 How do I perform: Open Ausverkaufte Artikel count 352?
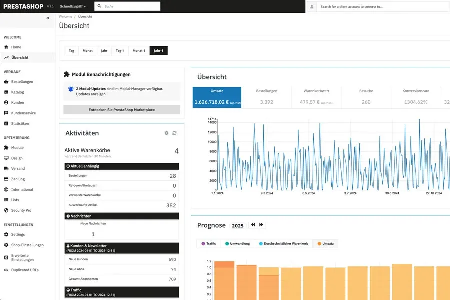point(171,205)
